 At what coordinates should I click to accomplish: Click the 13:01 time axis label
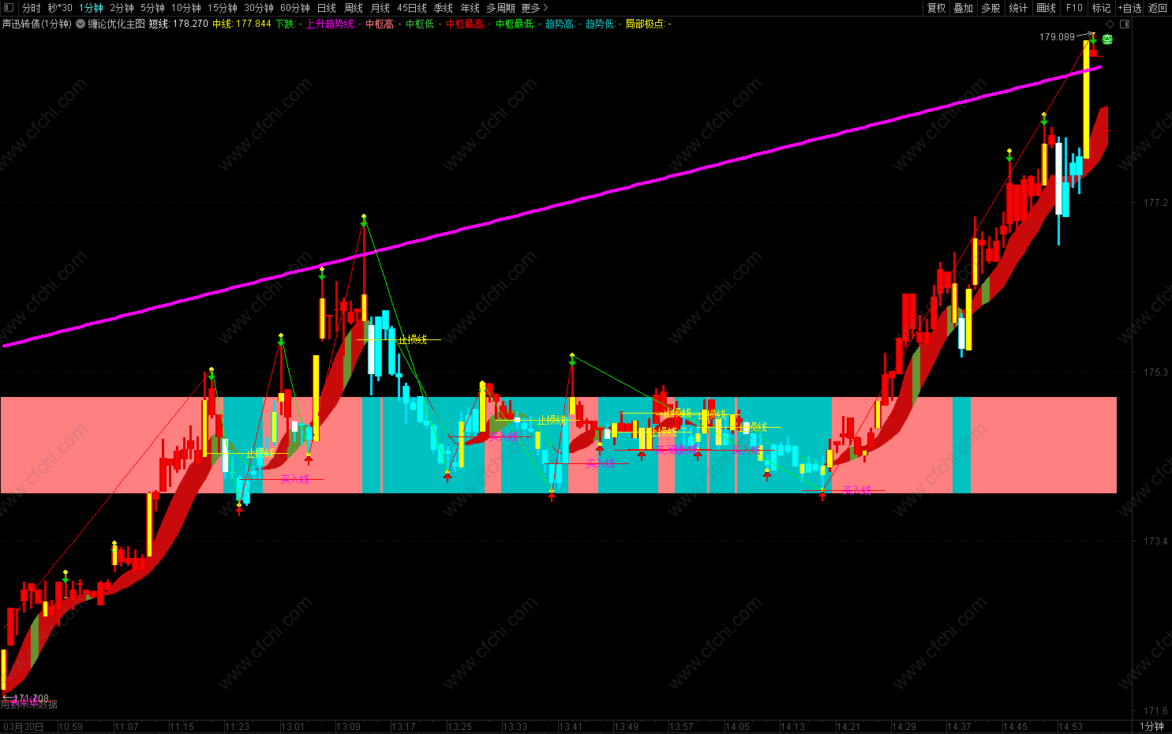click(x=293, y=727)
